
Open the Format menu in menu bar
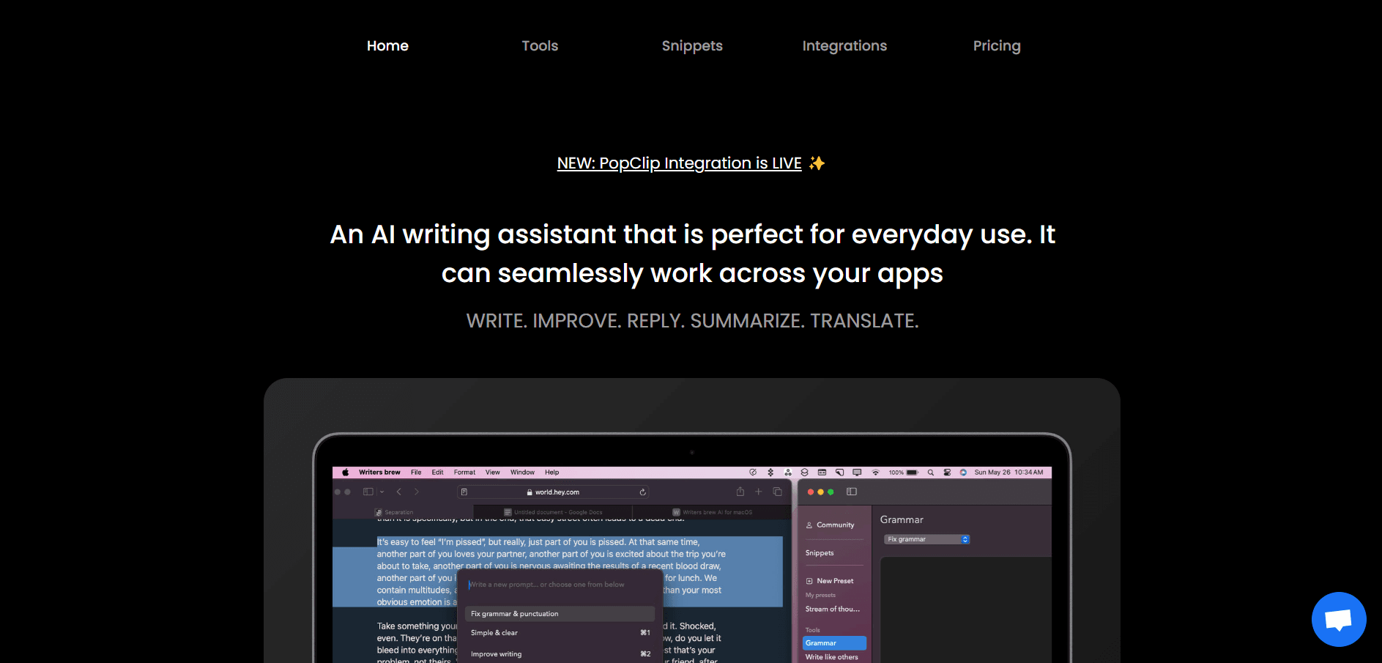pos(464,473)
